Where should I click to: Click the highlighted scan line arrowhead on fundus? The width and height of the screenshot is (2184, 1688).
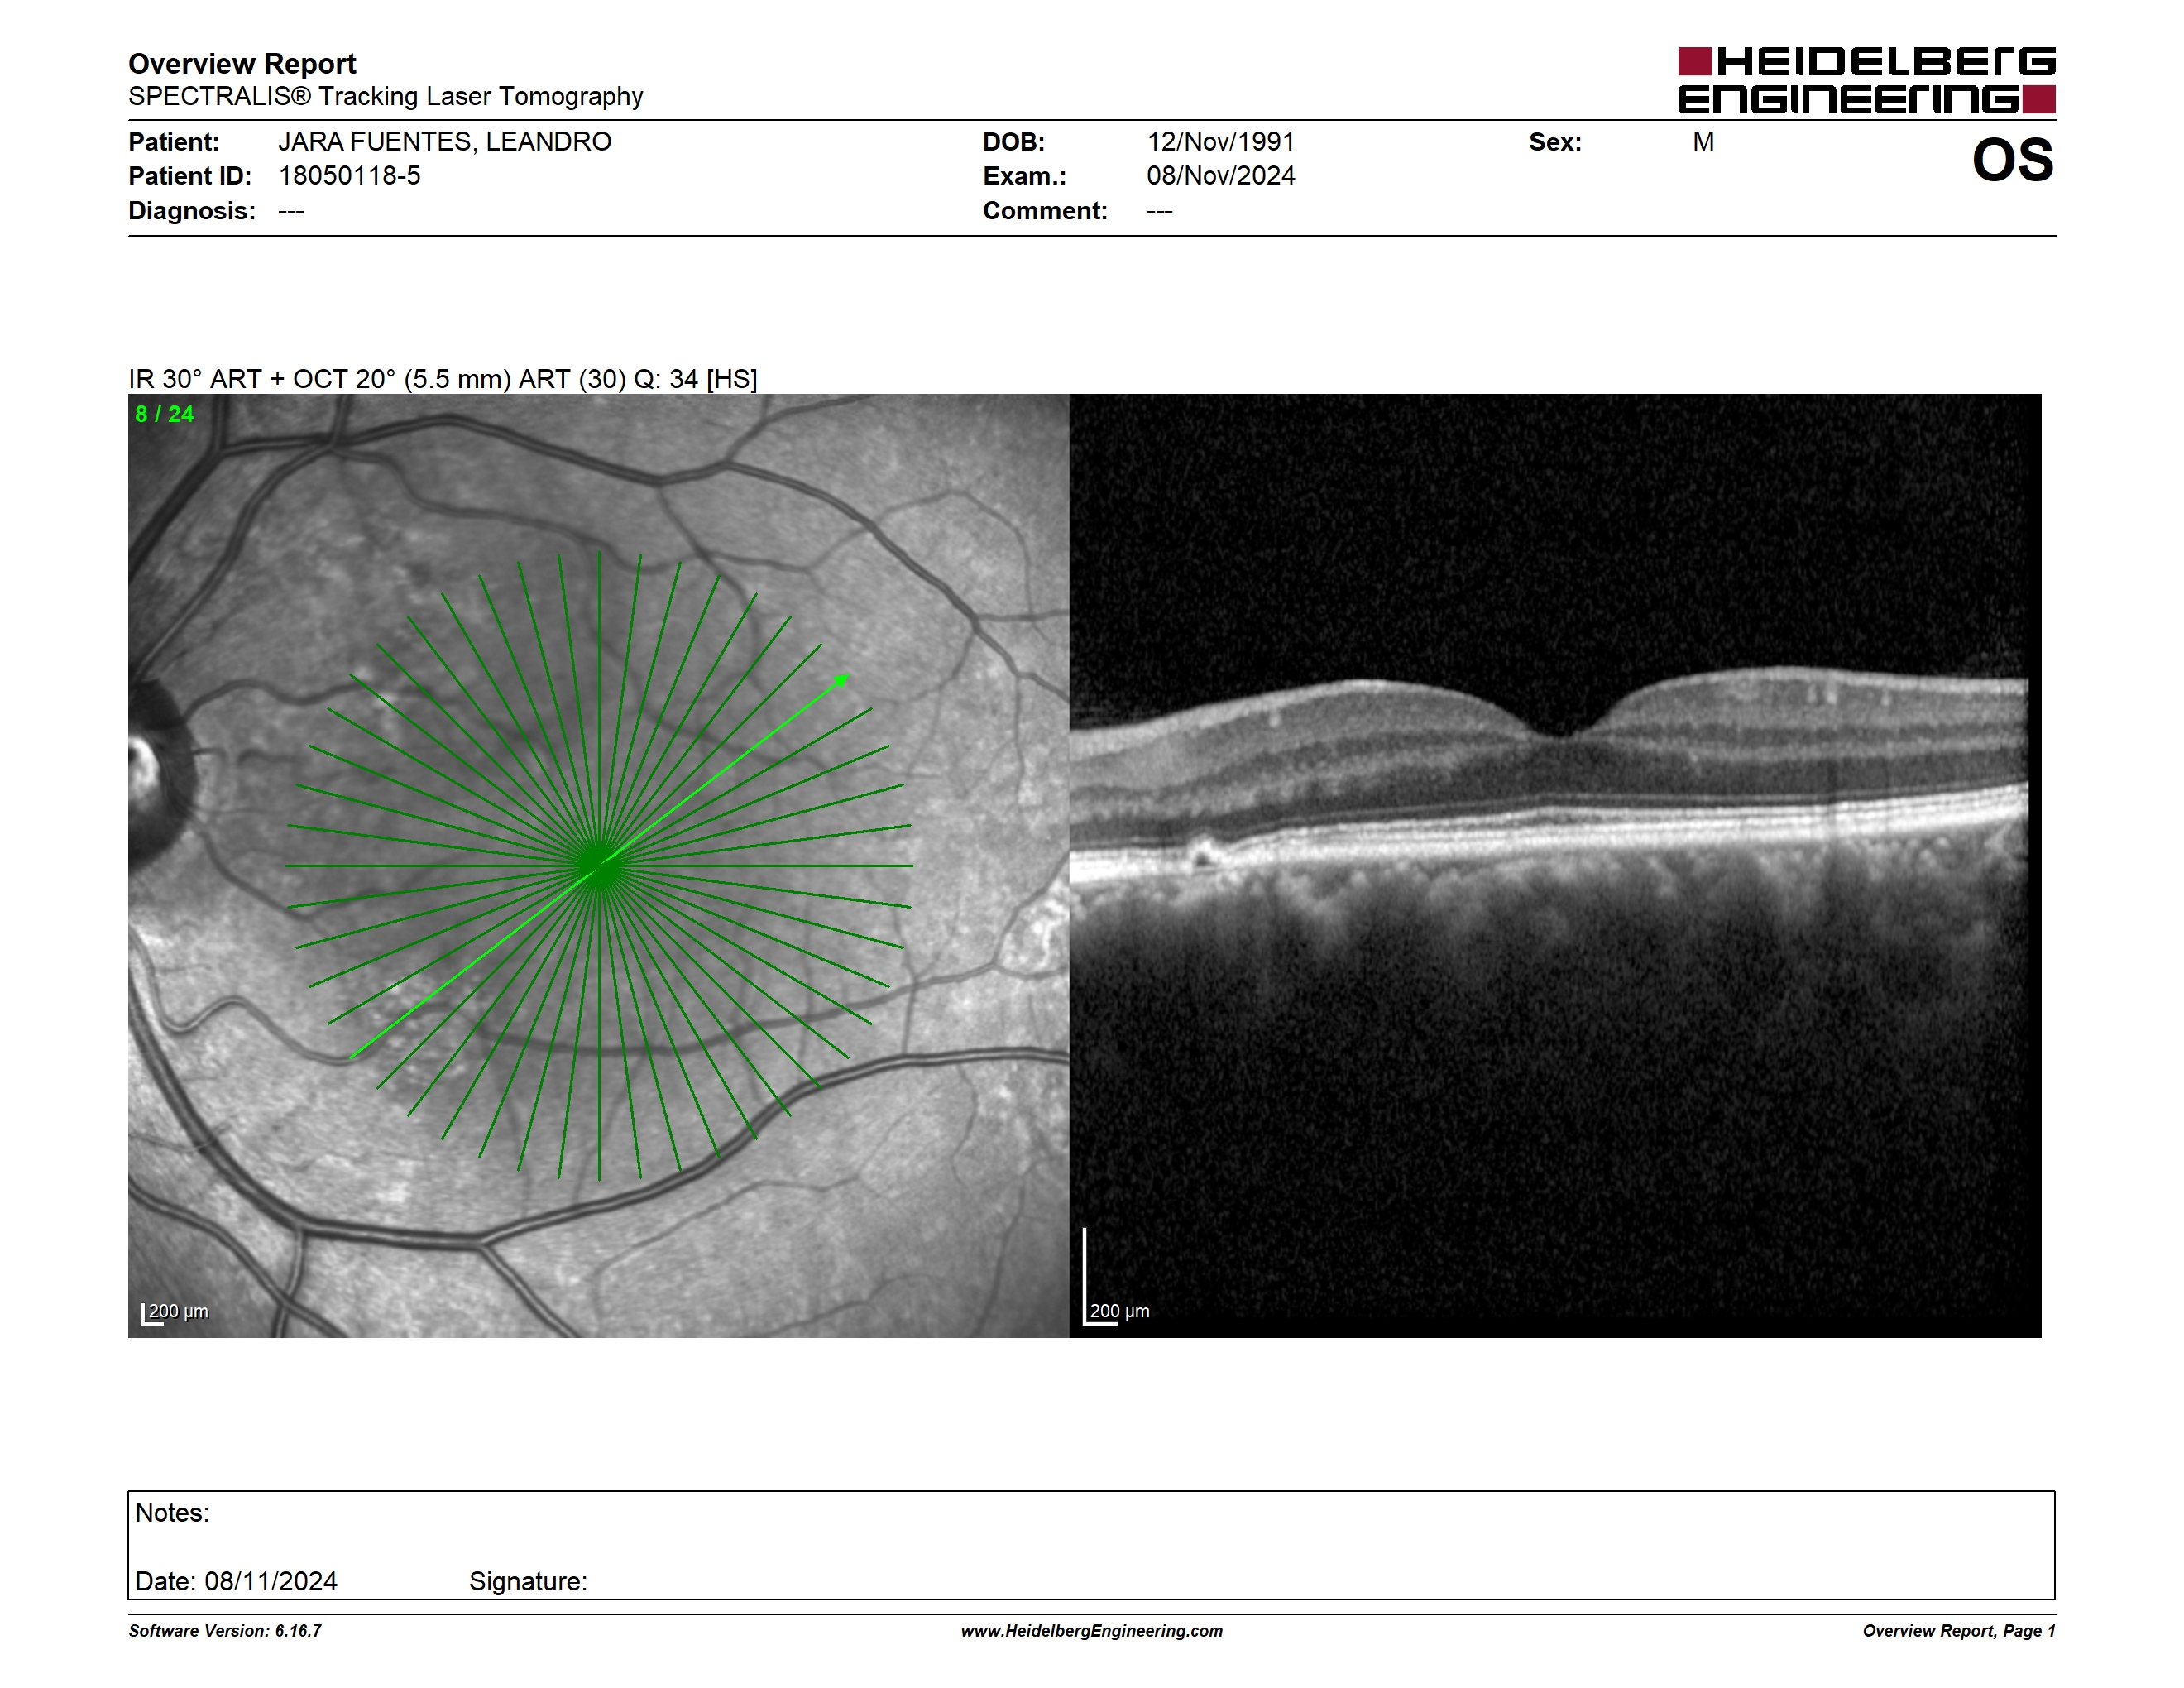842,681
